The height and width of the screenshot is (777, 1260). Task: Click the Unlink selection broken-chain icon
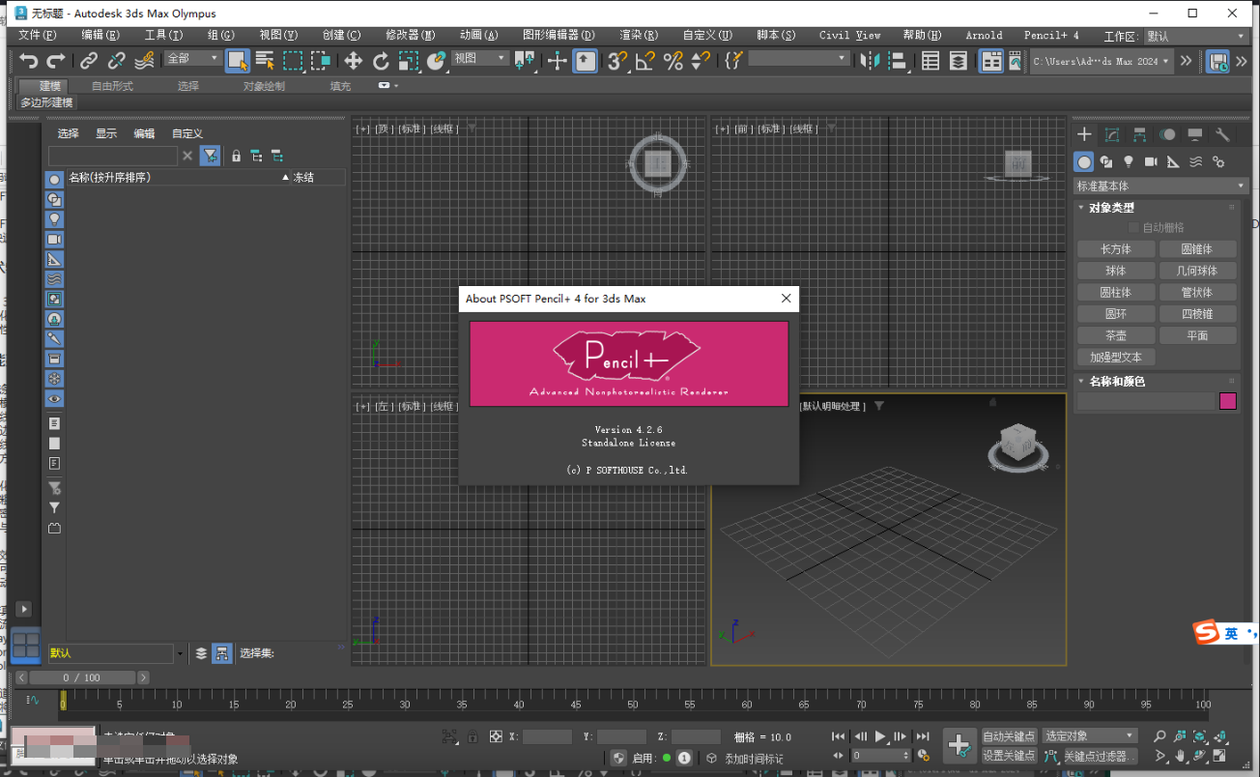coord(117,61)
